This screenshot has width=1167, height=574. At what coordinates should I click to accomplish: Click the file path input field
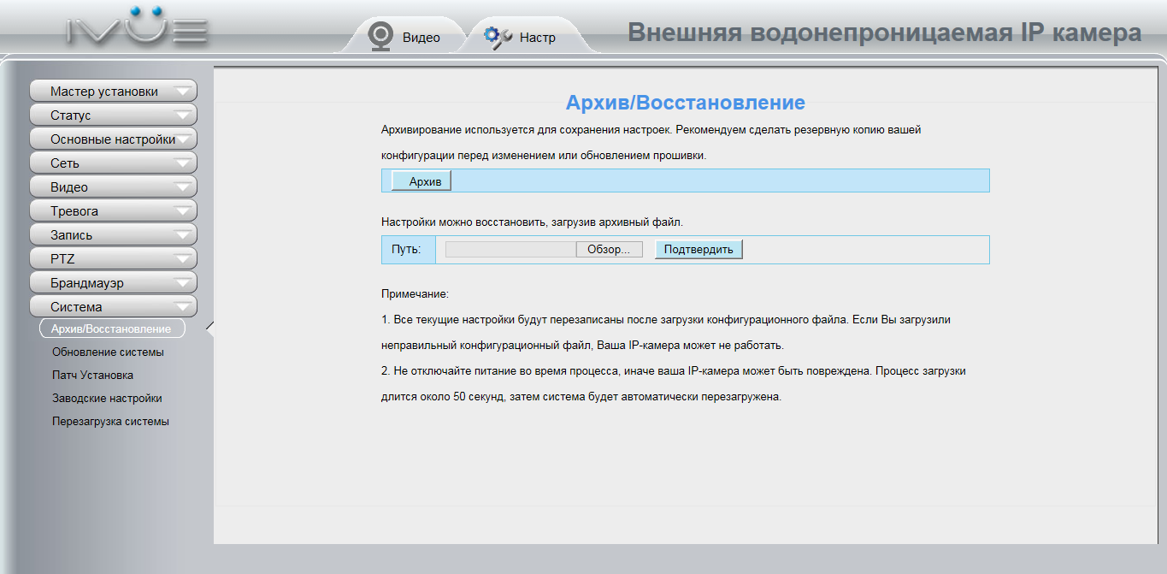click(x=510, y=249)
